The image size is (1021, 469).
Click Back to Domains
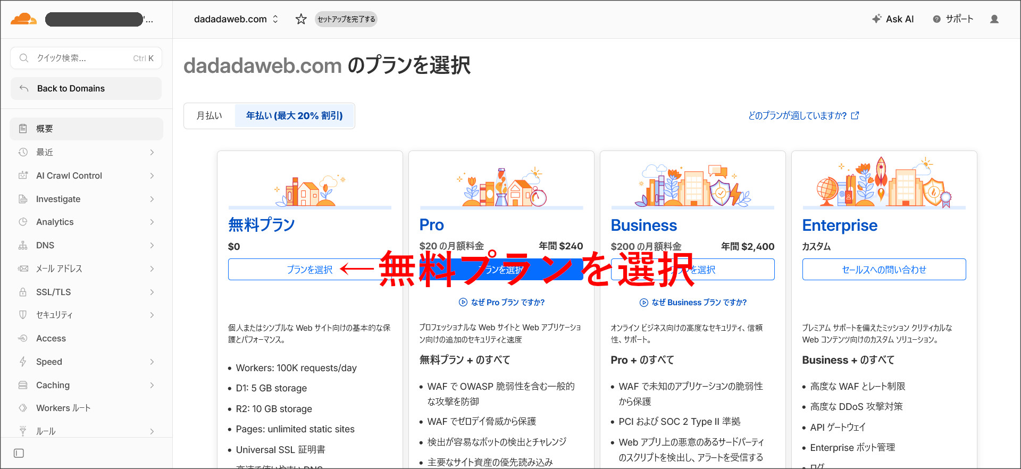pyautogui.click(x=86, y=88)
